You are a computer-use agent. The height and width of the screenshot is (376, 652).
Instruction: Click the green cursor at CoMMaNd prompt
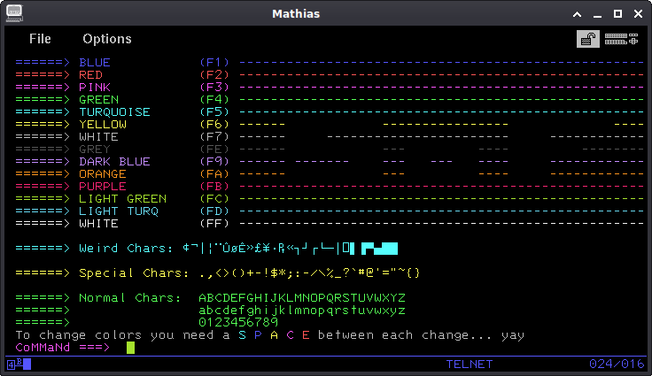(x=130, y=348)
